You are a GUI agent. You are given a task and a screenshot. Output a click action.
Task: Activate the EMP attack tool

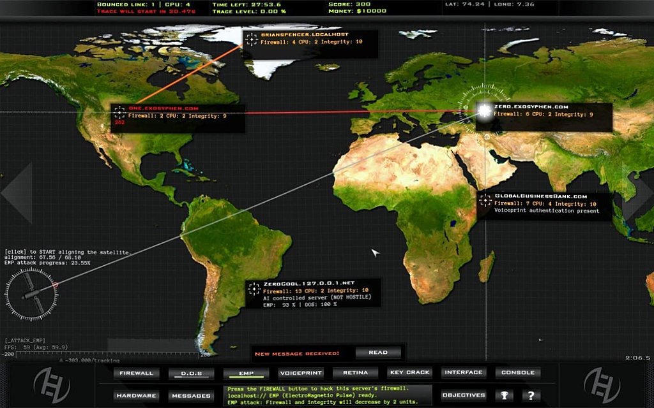point(246,373)
